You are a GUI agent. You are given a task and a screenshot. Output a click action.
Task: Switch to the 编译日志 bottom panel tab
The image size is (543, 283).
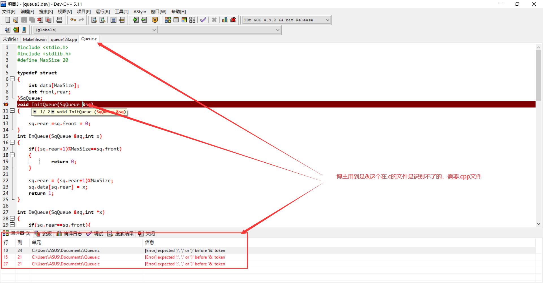(69, 234)
